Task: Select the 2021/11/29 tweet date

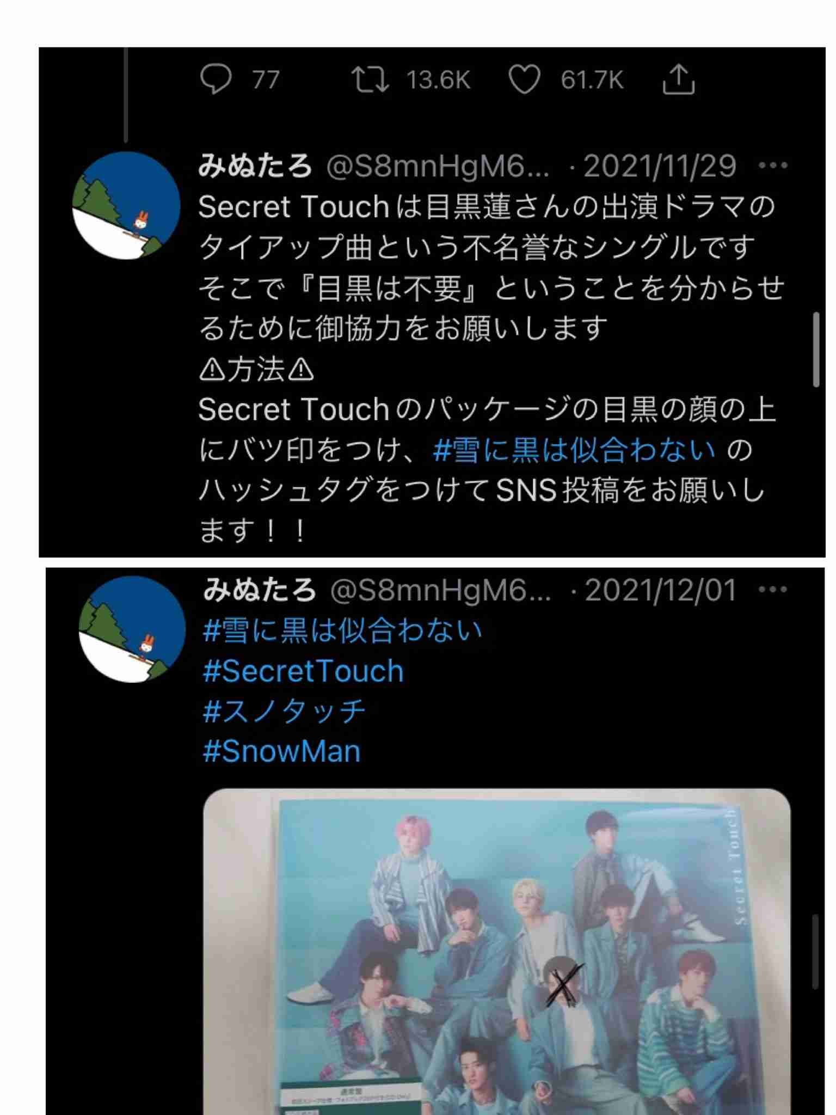Action: (660, 166)
